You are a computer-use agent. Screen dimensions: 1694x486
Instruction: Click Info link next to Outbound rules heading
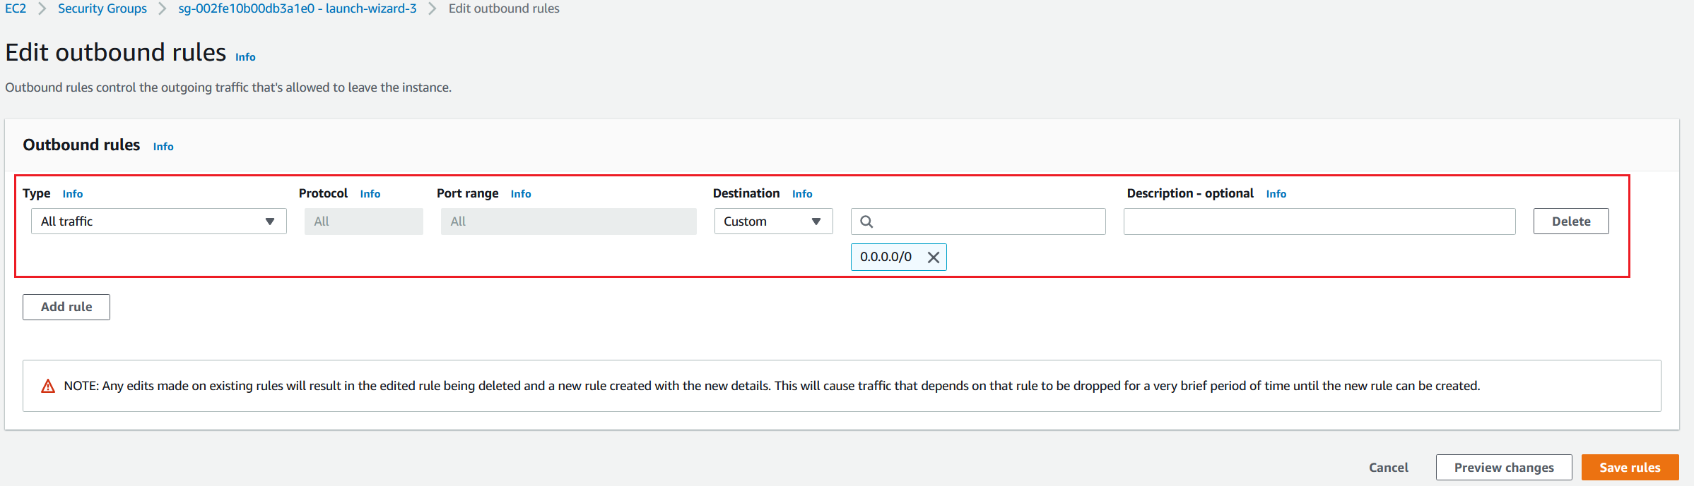[x=163, y=147]
